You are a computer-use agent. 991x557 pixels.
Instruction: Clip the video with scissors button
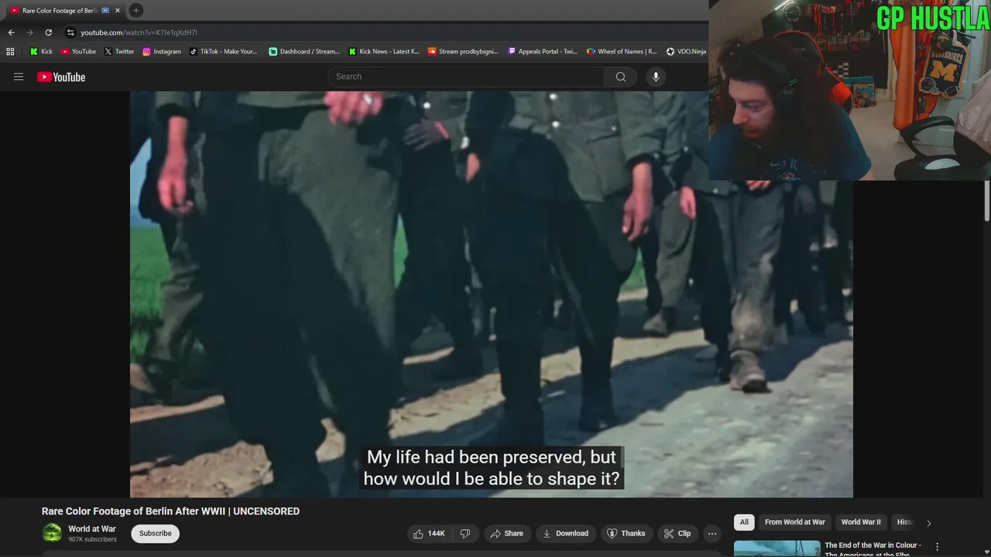677,533
